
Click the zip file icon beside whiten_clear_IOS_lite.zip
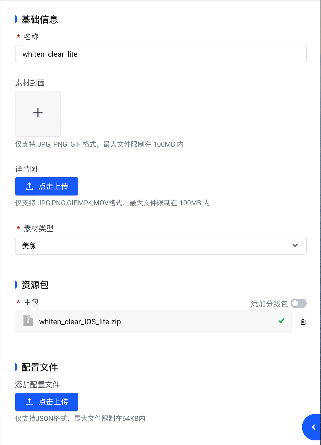pyautogui.click(x=28, y=321)
